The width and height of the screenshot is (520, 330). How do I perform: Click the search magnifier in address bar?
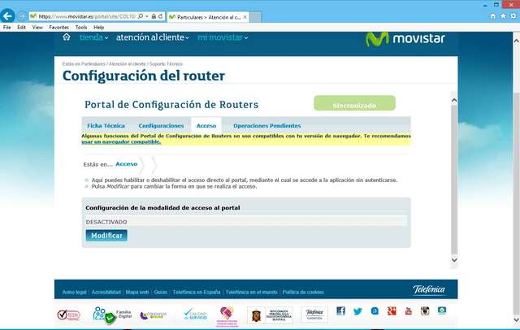(141, 16)
